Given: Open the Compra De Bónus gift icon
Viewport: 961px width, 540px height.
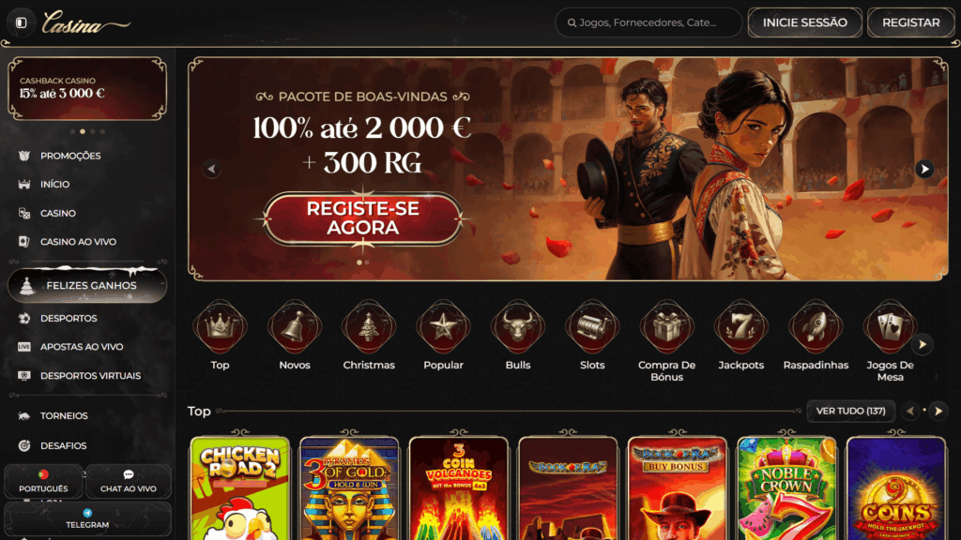Looking at the screenshot, I should (667, 327).
